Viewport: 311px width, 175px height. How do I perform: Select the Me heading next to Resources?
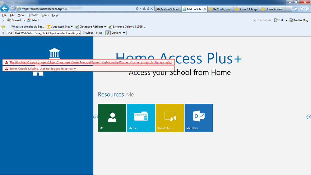tap(130, 94)
